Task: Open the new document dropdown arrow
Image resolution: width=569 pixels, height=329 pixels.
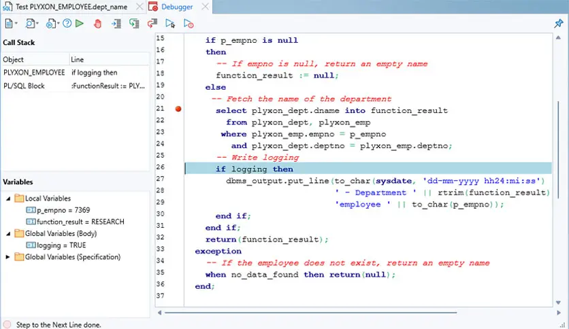Action: click(x=16, y=24)
